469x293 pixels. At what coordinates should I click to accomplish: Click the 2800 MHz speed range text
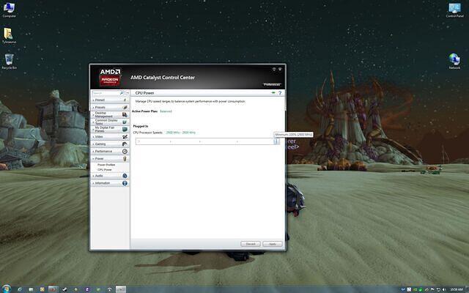tap(181, 133)
